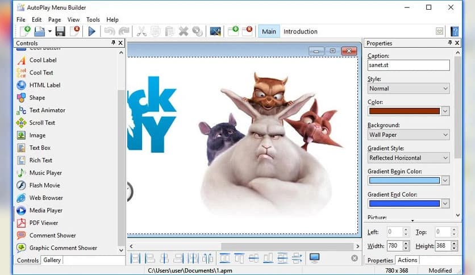Click the light blue Gradient Begin swatch
The image size is (475, 275).
(405, 181)
